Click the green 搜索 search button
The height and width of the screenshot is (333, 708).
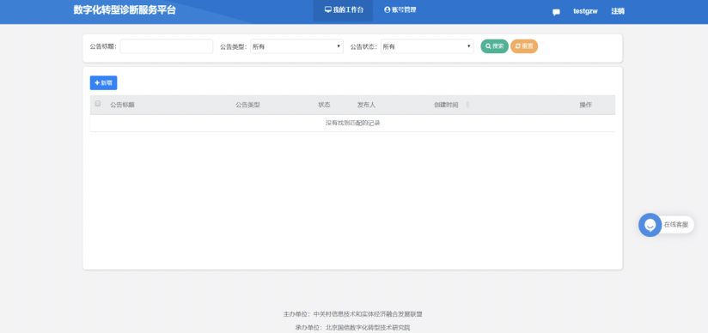point(494,46)
